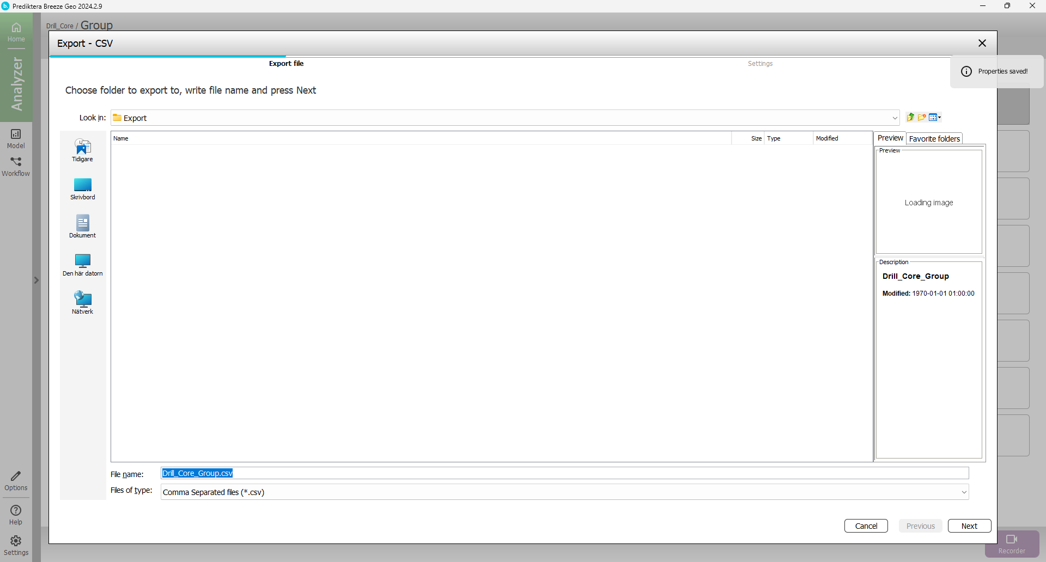Sort files by the Name column
Viewport: 1046px width, 562px height.
419,138
